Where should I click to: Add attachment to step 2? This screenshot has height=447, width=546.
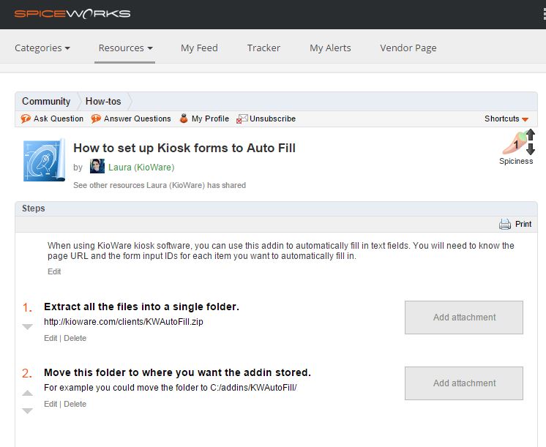pos(464,383)
